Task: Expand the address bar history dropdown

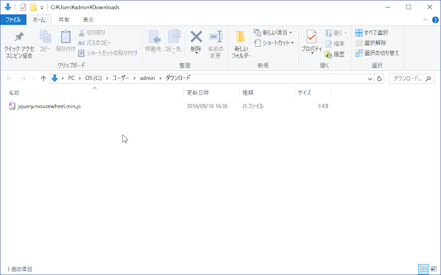Action: tap(370, 79)
